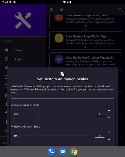
Task: Decrease Window Animation Scale with down arrow
Action: click(109, 139)
